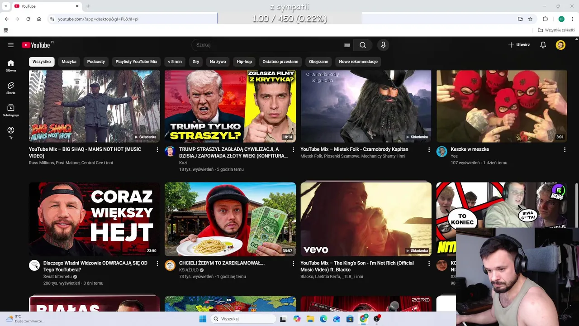Viewport: 579px width, 326px height.
Task: Open the Chrome apps grid in bookmarks bar
Action: coord(6,30)
